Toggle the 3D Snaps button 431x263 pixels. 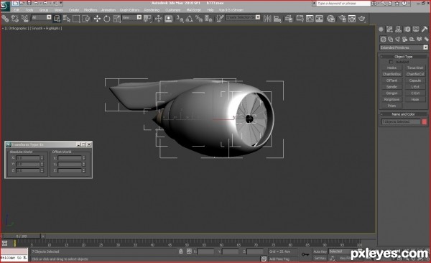point(180,19)
